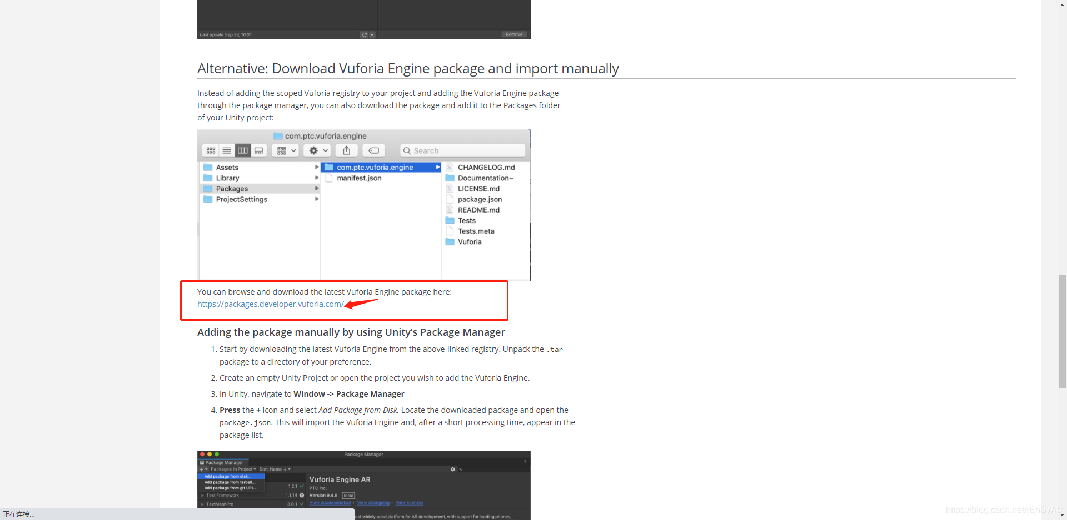Screen dimensions: 1067x520
Task: Open View licenses link
Action: tap(410, 502)
